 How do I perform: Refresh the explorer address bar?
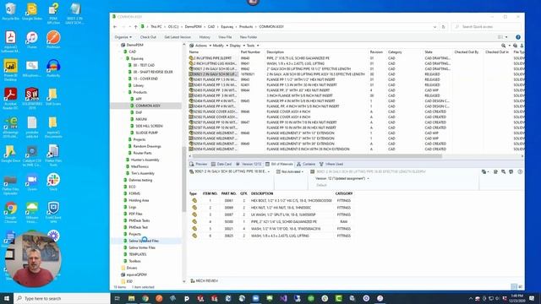point(443,26)
